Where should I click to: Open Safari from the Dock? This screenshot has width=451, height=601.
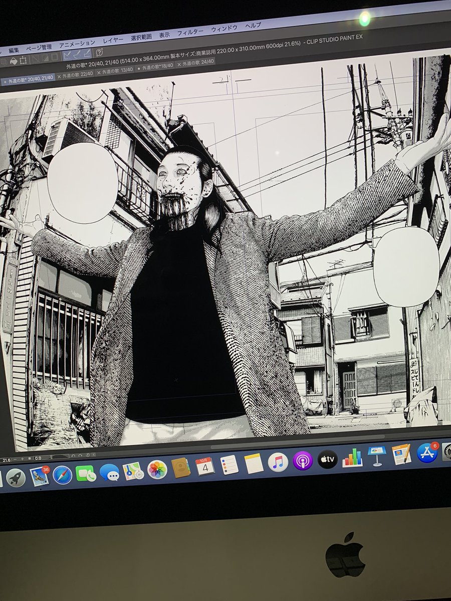pyautogui.click(x=62, y=475)
